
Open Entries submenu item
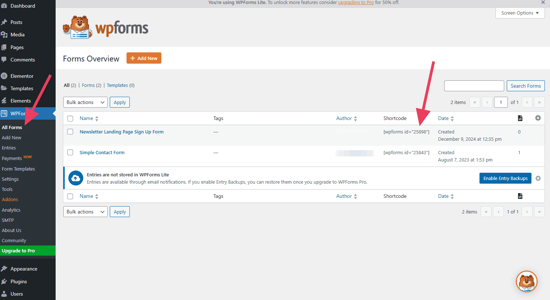[9, 148]
